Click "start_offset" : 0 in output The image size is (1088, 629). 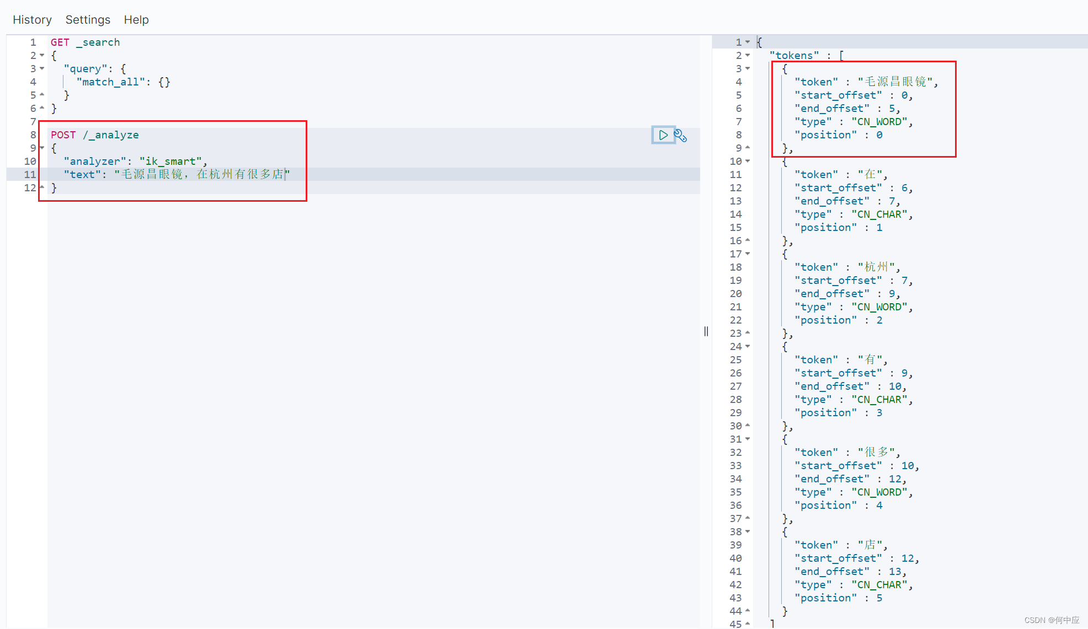tap(854, 95)
